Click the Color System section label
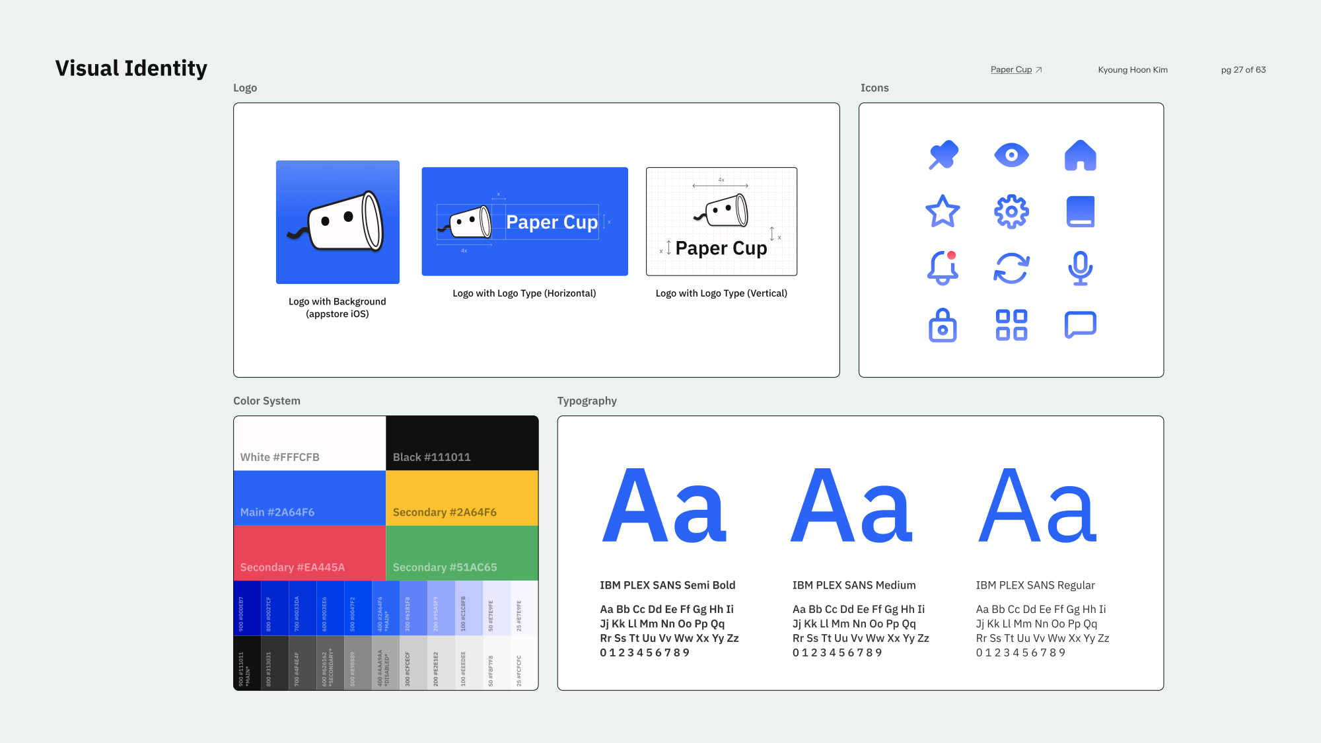The image size is (1321, 743). point(267,401)
